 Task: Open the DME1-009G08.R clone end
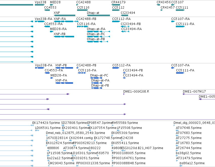coord(124,94)
